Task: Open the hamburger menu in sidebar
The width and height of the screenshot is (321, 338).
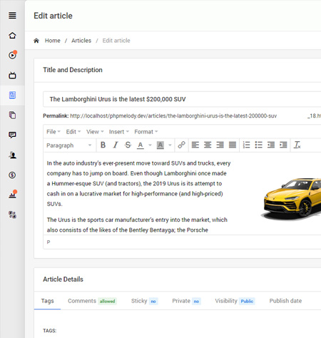Action: [12, 16]
